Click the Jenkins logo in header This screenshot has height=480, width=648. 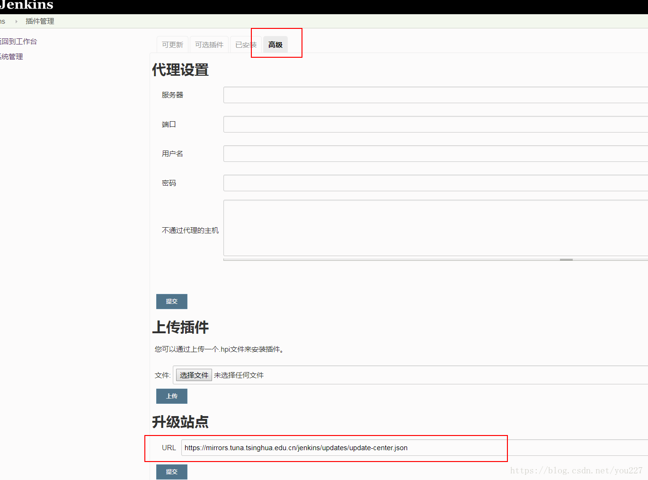tap(27, 5)
